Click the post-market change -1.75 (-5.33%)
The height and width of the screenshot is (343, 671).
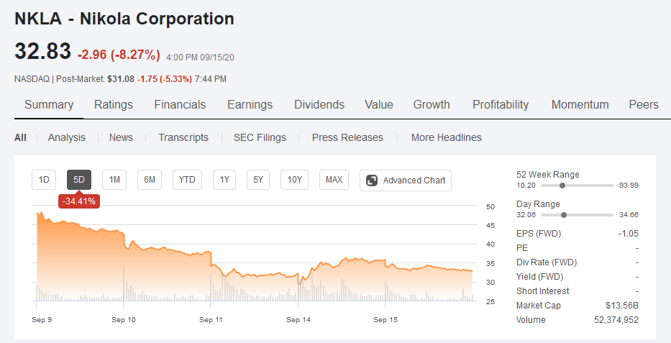coord(165,79)
